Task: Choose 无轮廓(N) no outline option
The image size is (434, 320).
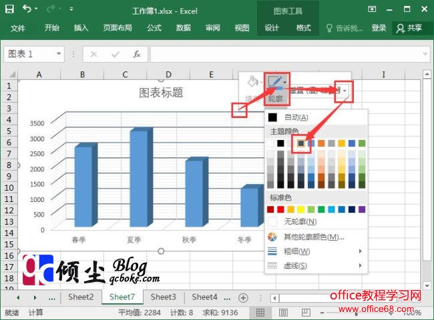Action: 316,221
